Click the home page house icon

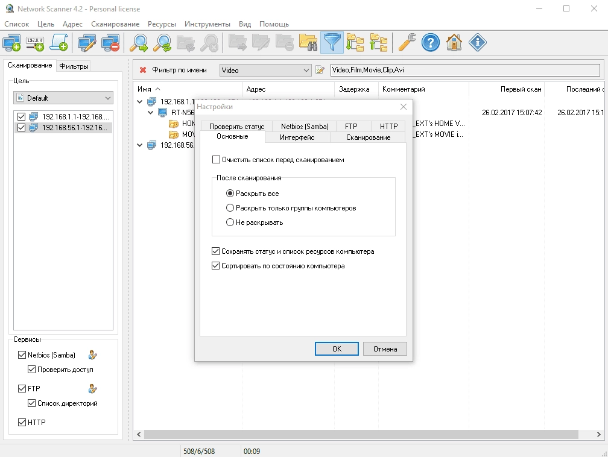click(x=454, y=43)
